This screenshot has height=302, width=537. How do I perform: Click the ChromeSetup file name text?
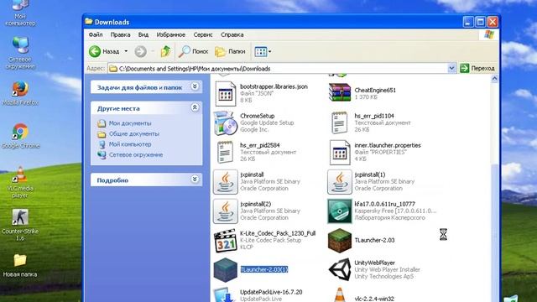258,116
